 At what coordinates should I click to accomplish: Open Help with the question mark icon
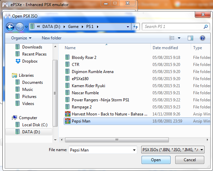(x=203, y=38)
